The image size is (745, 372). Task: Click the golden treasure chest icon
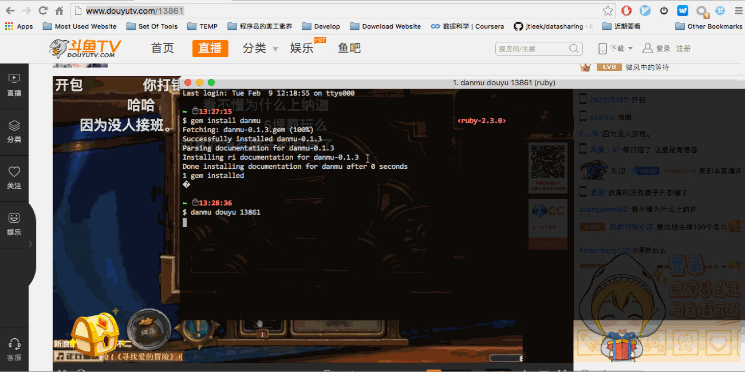(x=95, y=334)
